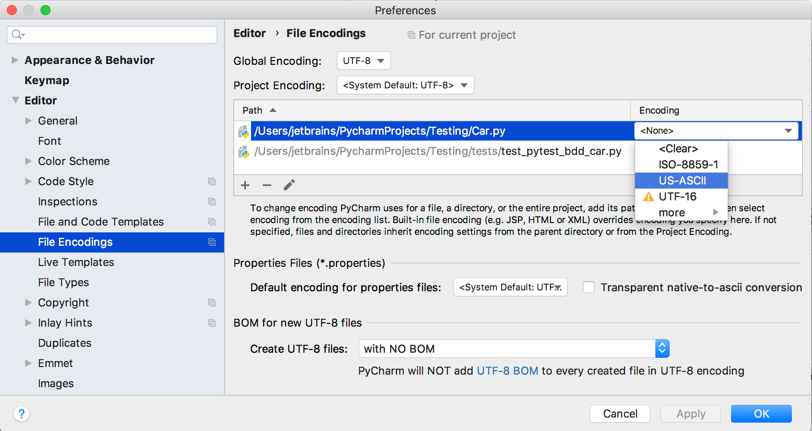Screen dimensions: 812x431
Task: Open the UTF-8 BOM link
Action: pyautogui.click(x=507, y=371)
